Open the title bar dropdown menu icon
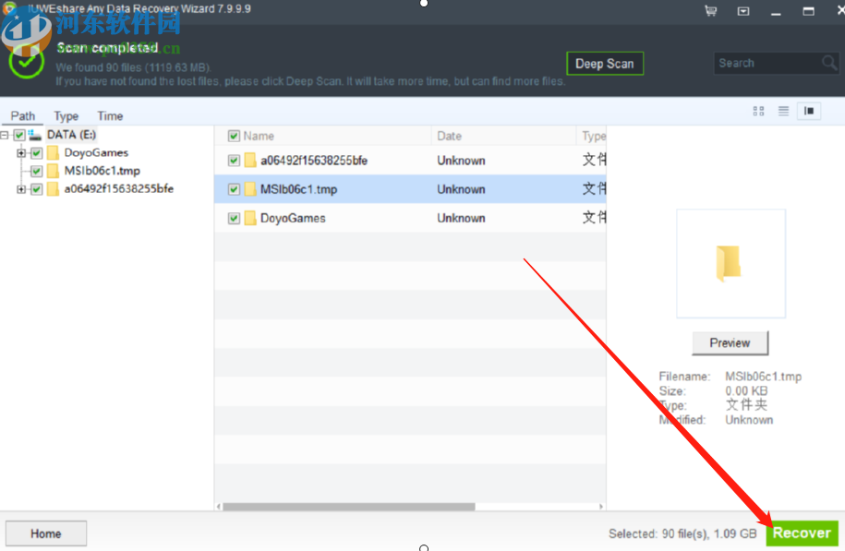The width and height of the screenshot is (845, 551). pyautogui.click(x=743, y=11)
